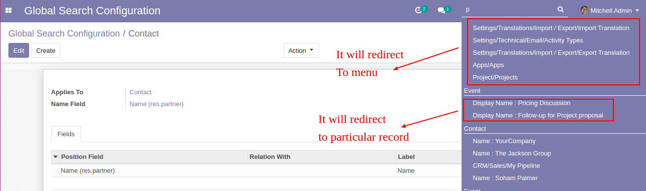Open the Contact link in Applies To

[x=141, y=92]
